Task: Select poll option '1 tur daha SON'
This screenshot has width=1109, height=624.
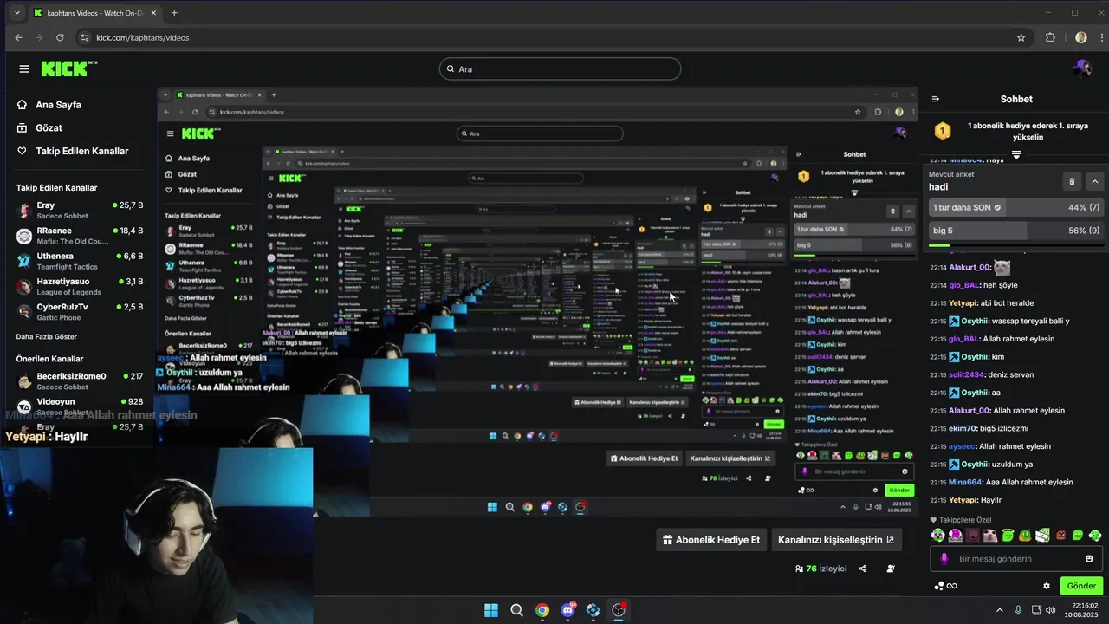Action: (1016, 208)
